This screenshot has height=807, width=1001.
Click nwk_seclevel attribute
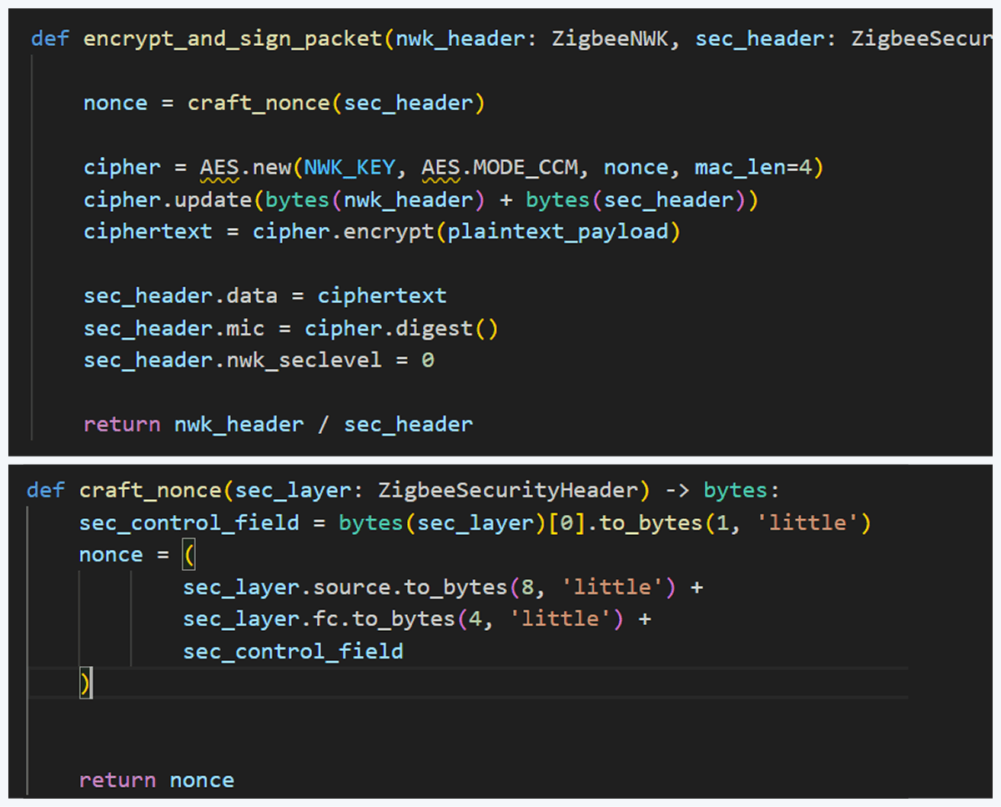(304, 360)
